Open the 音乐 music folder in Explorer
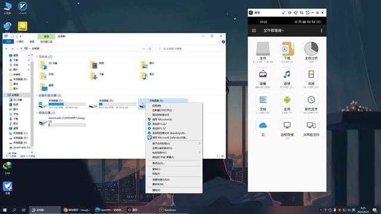The image size is (381, 214). tap(147, 76)
